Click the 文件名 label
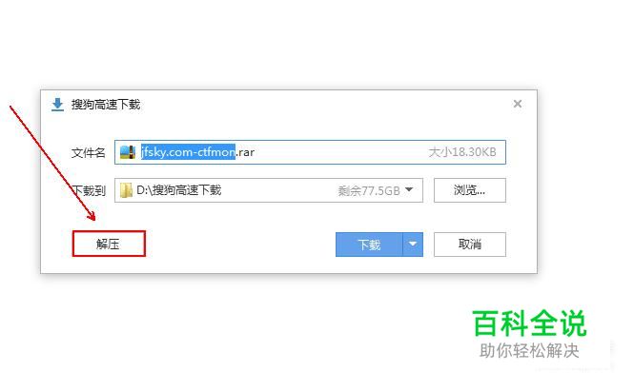 pyautogui.click(x=88, y=153)
